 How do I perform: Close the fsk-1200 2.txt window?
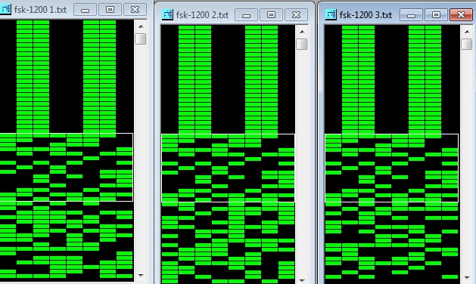pos(296,15)
